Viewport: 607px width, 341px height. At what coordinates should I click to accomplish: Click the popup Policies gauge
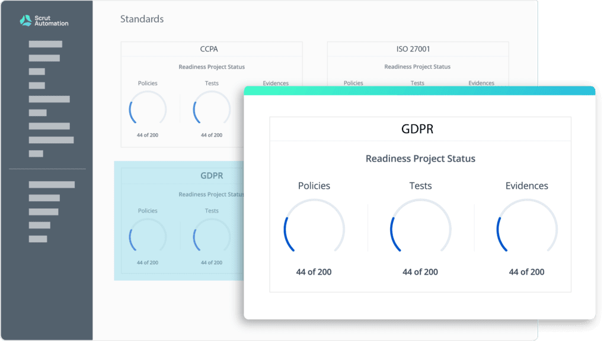(x=314, y=226)
